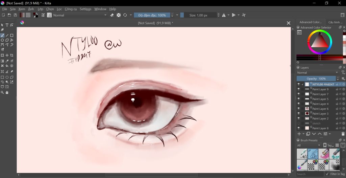Screen dimensions: 346x178
Task: Click the brush presets Search field
Action: [310, 174]
